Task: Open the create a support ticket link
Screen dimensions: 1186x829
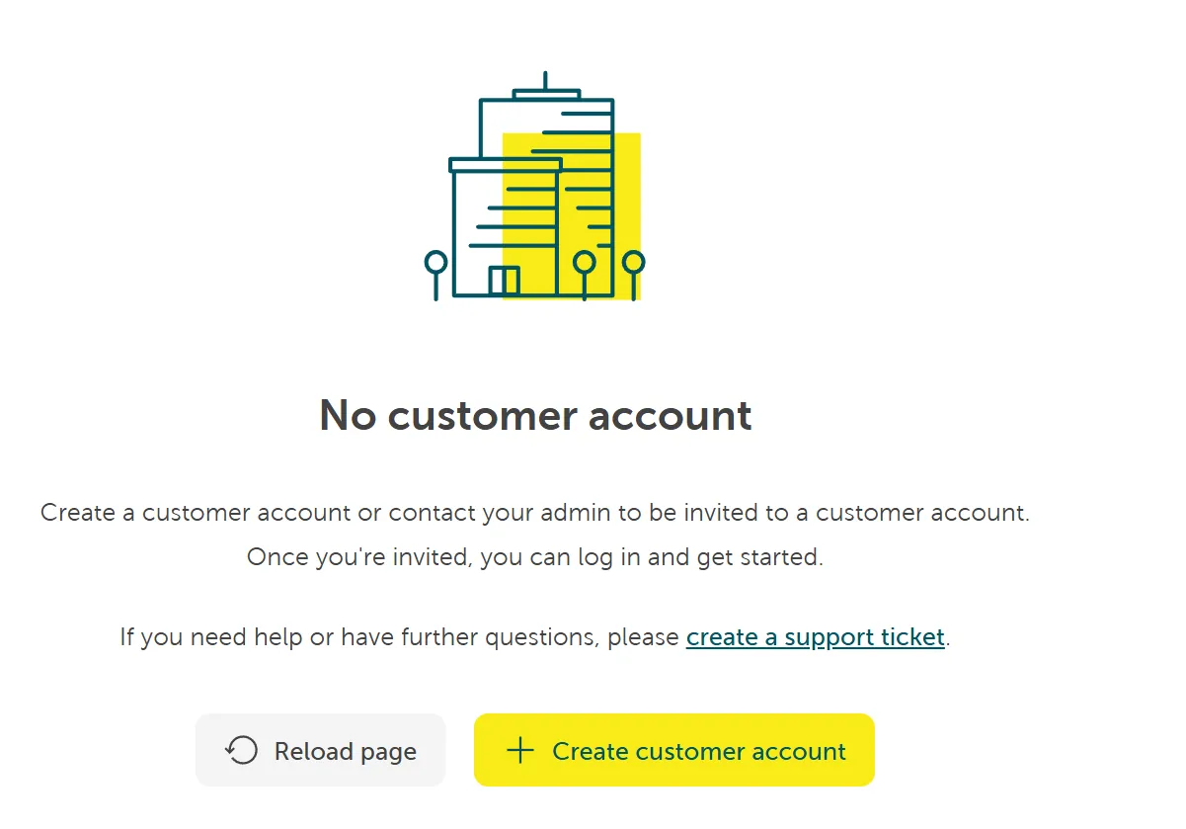Action: [814, 637]
